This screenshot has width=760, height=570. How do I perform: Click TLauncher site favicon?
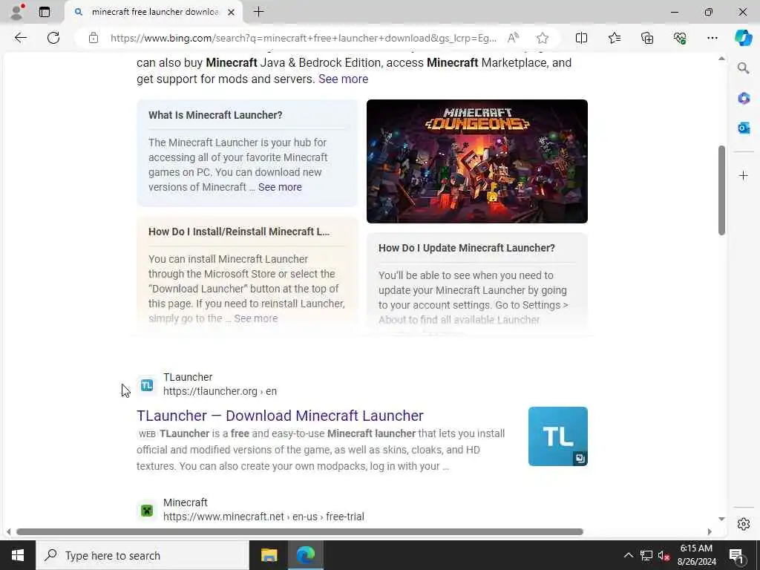click(147, 385)
